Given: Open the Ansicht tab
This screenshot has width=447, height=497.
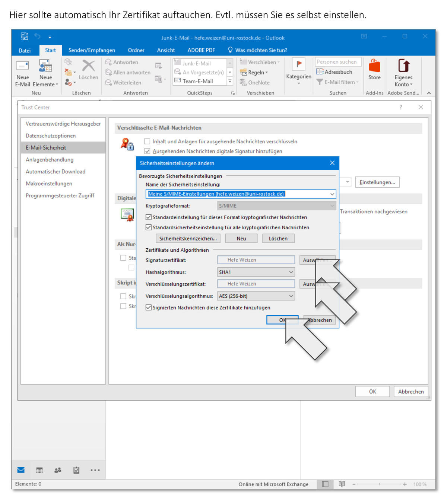Looking at the screenshot, I should click(x=166, y=50).
